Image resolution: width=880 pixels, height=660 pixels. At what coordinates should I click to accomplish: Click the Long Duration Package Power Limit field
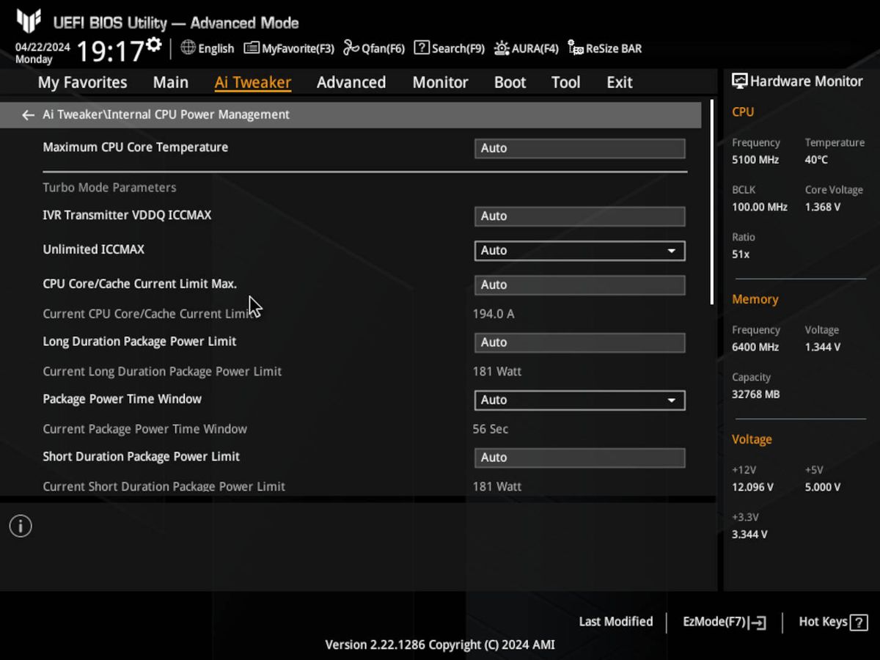click(x=579, y=342)
